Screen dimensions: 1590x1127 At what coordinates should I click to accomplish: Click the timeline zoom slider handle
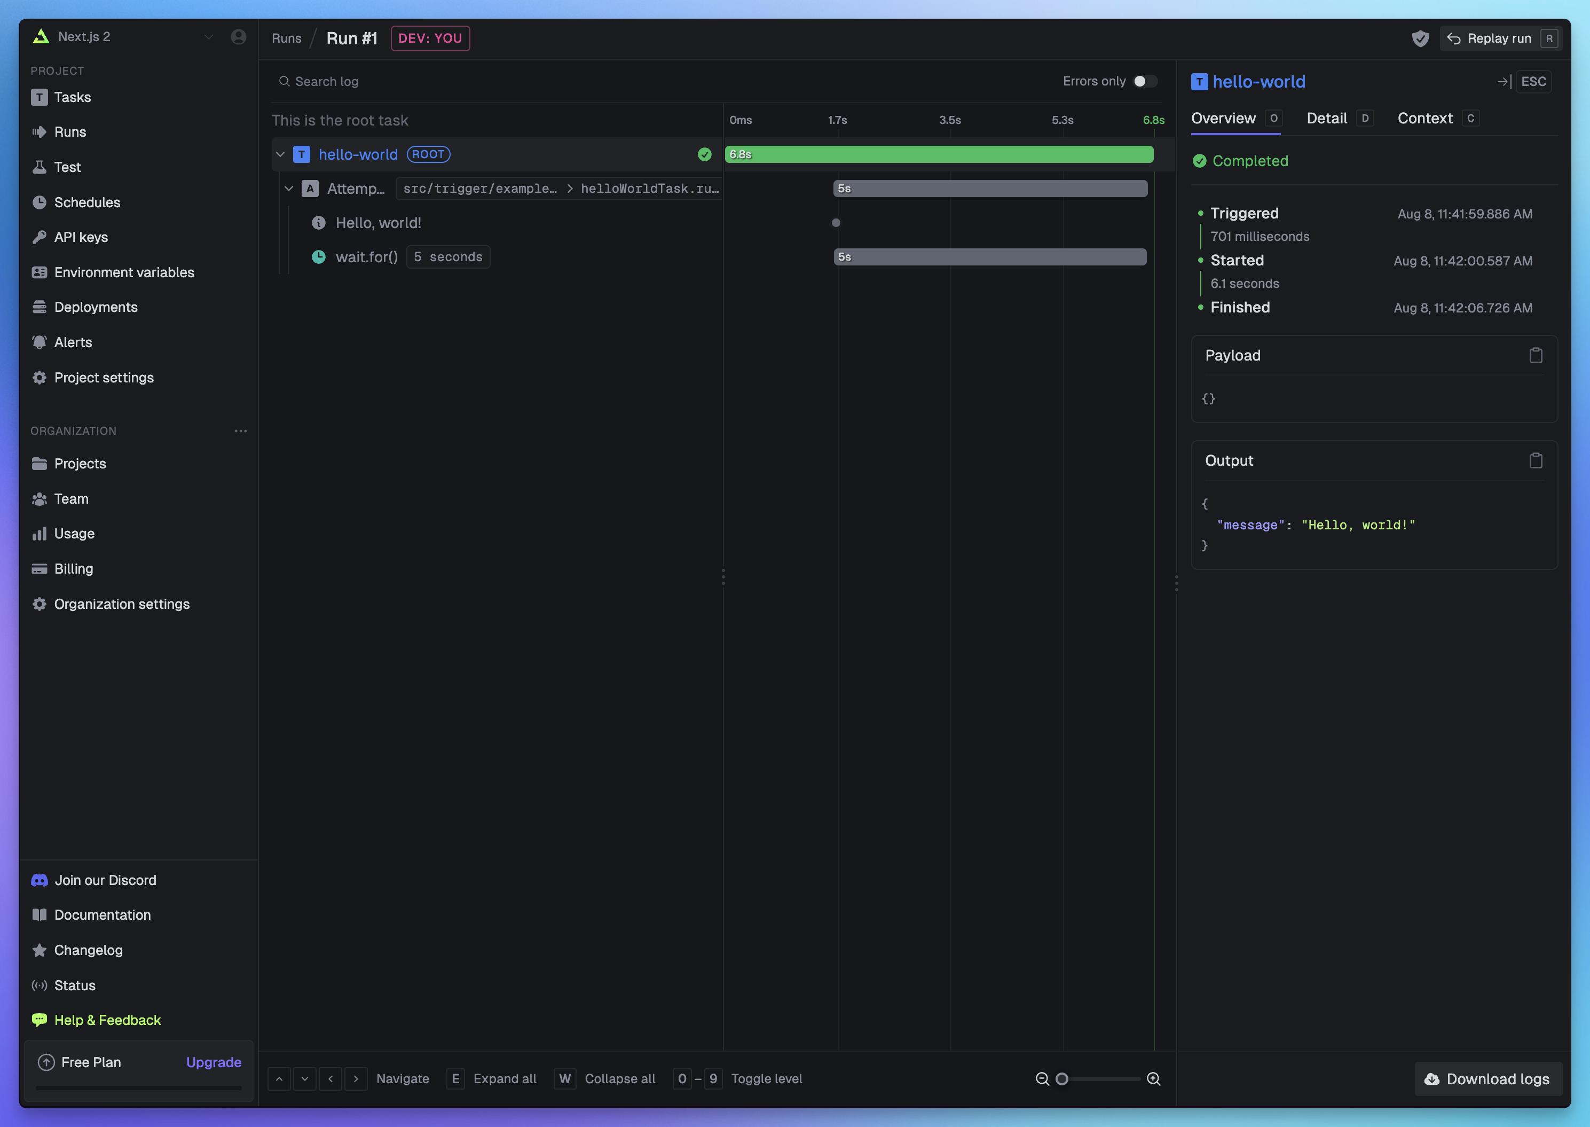point(1061,1078)
